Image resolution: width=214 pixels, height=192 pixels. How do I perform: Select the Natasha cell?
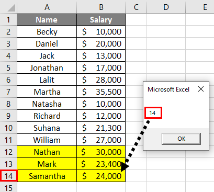[47, 104]
